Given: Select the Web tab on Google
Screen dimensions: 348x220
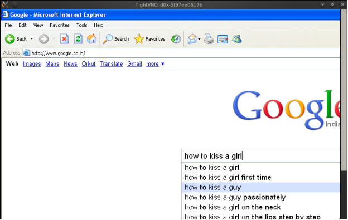Looking at the screenshot, I should 12,64.
